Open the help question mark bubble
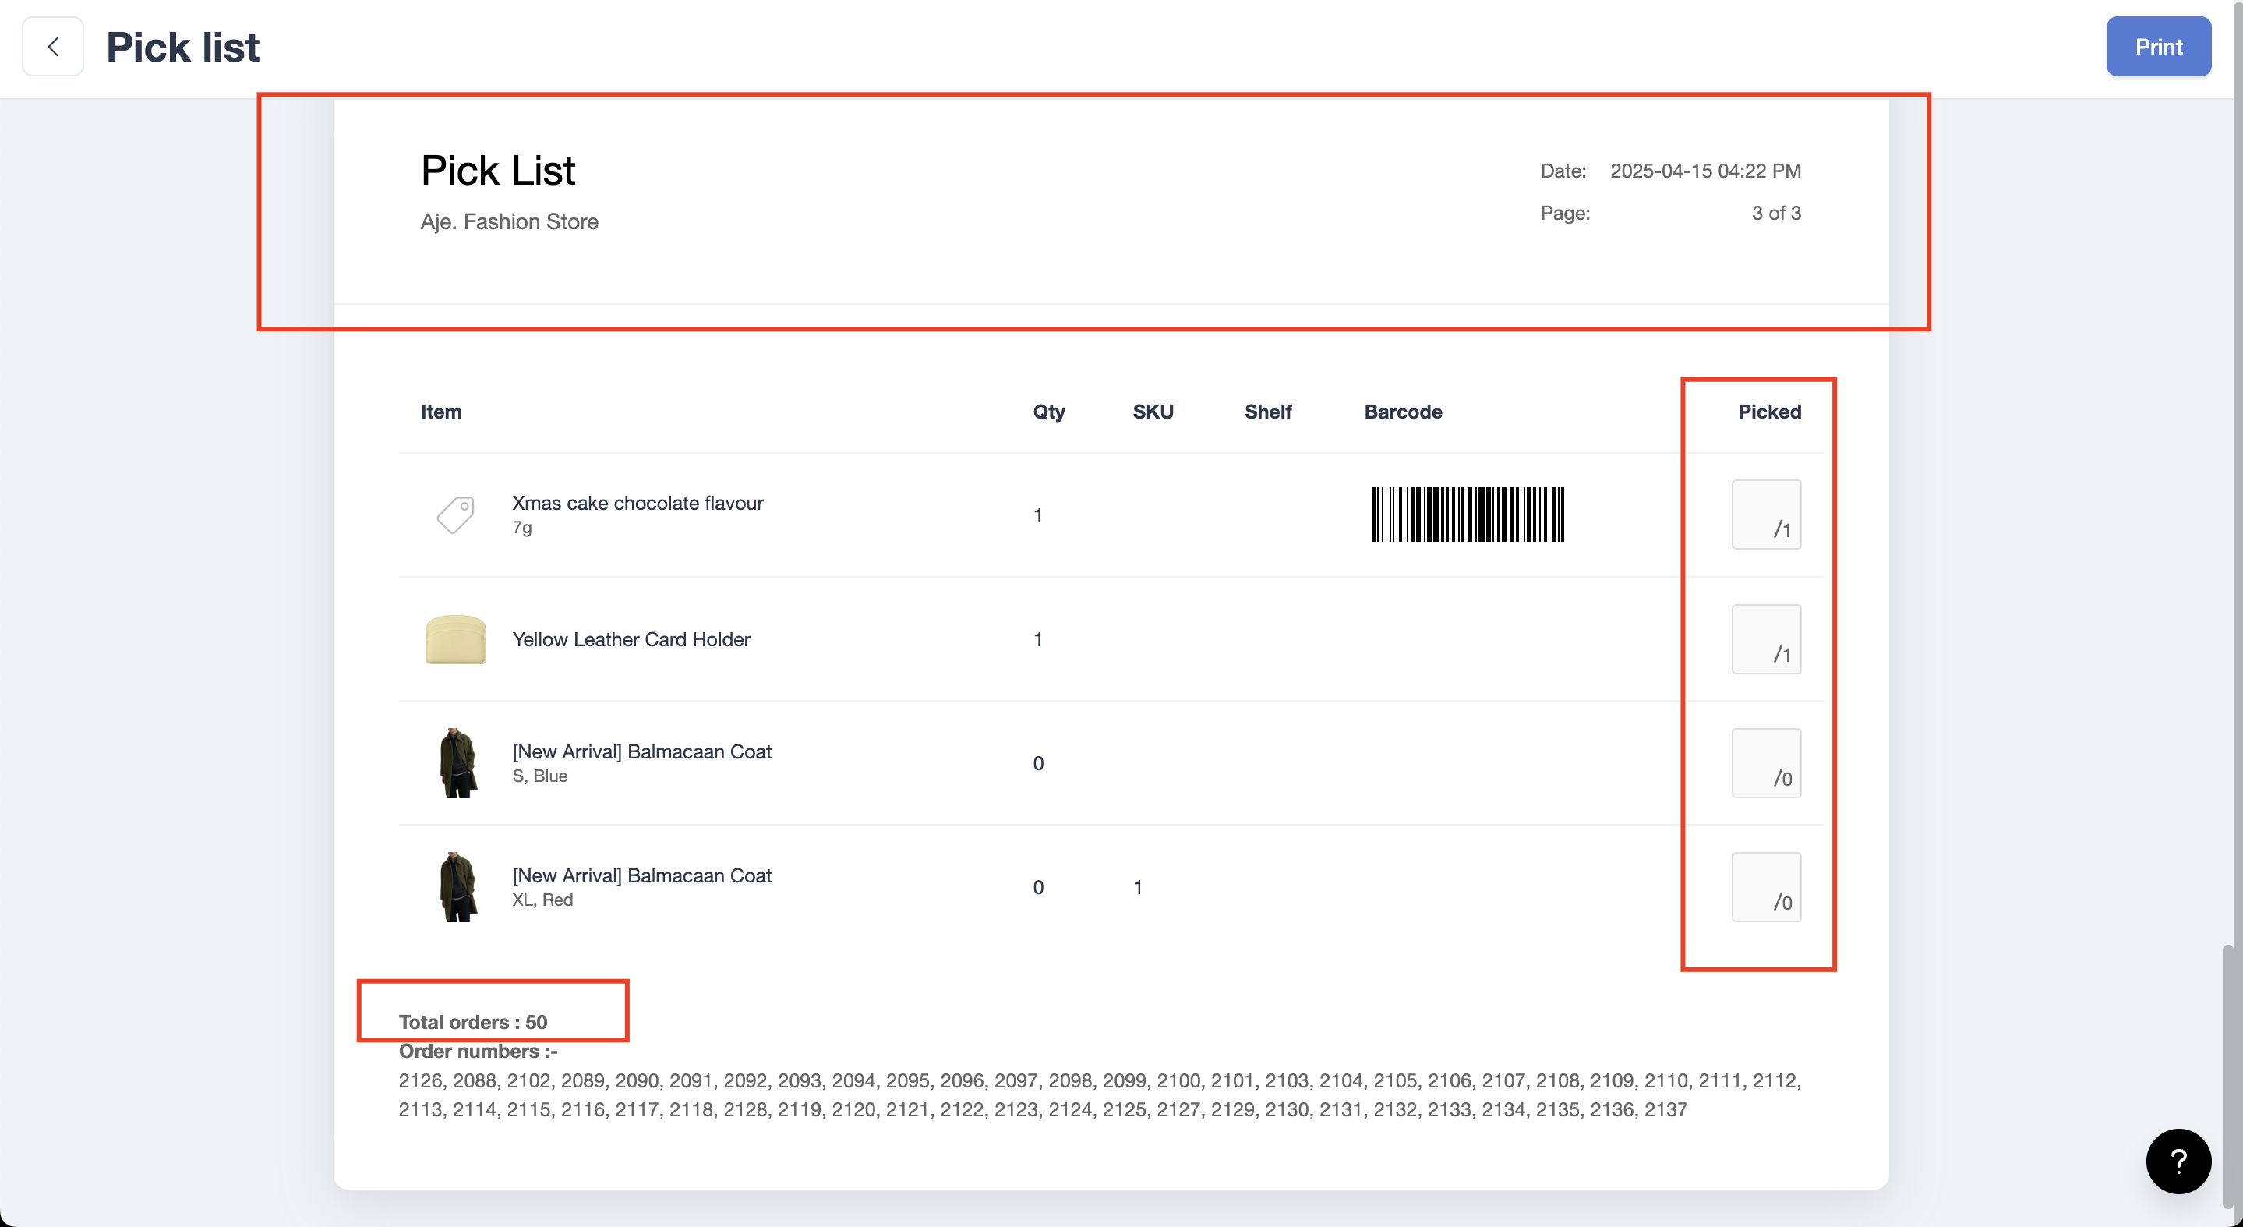The width and height of the screenshot is (2243, 1227). click(x=2178, y=1161)
